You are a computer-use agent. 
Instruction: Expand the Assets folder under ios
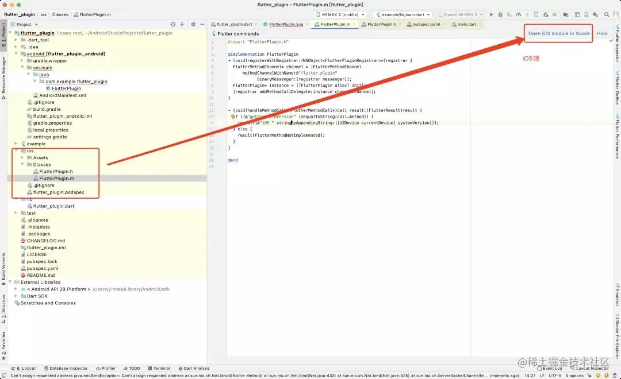coord(22,157)
